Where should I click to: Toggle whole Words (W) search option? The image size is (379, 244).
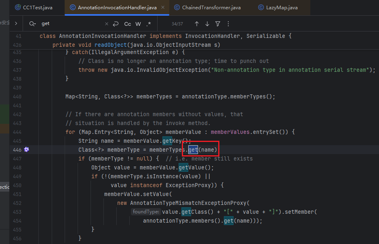tap(138, 24)
